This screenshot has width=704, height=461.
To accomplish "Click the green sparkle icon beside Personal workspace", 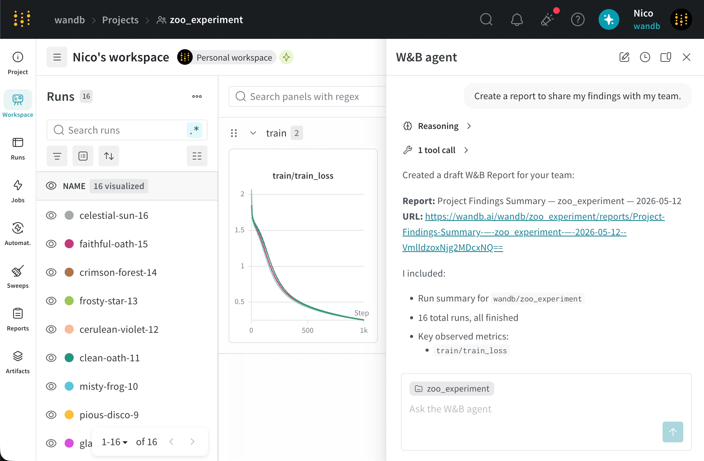I will [286, 57].
